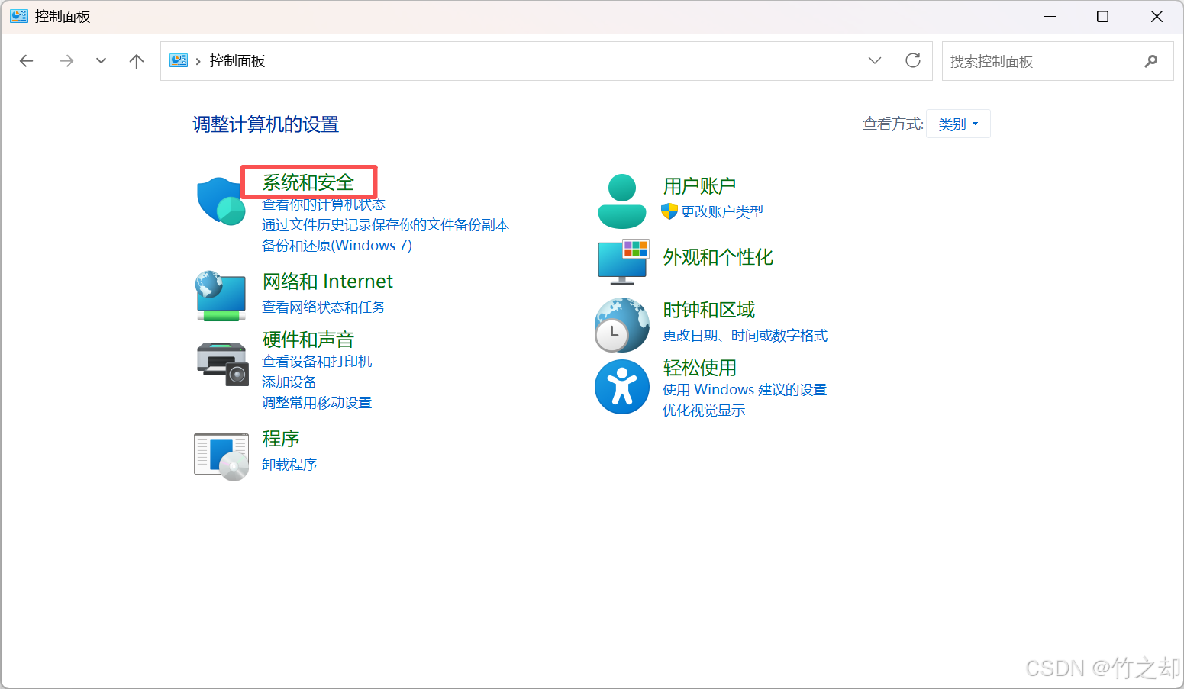
Task: Click the control panel icon in title bar
Action: (x=19, y=16)
